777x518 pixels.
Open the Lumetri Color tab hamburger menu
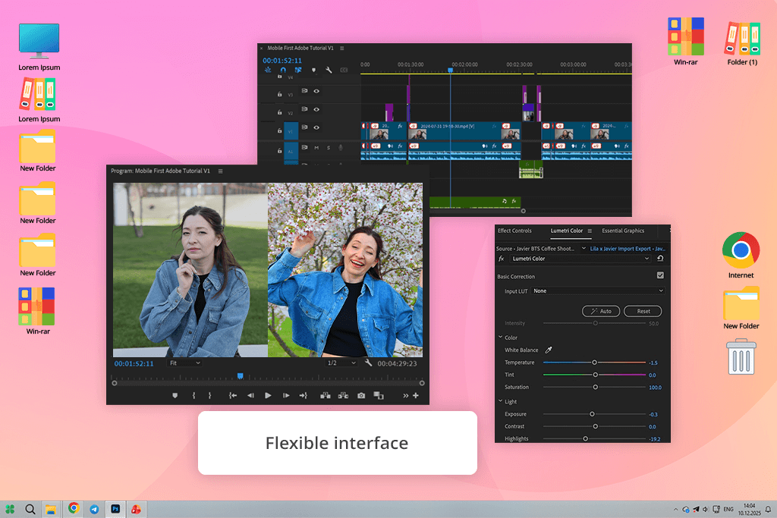point(590,231)
